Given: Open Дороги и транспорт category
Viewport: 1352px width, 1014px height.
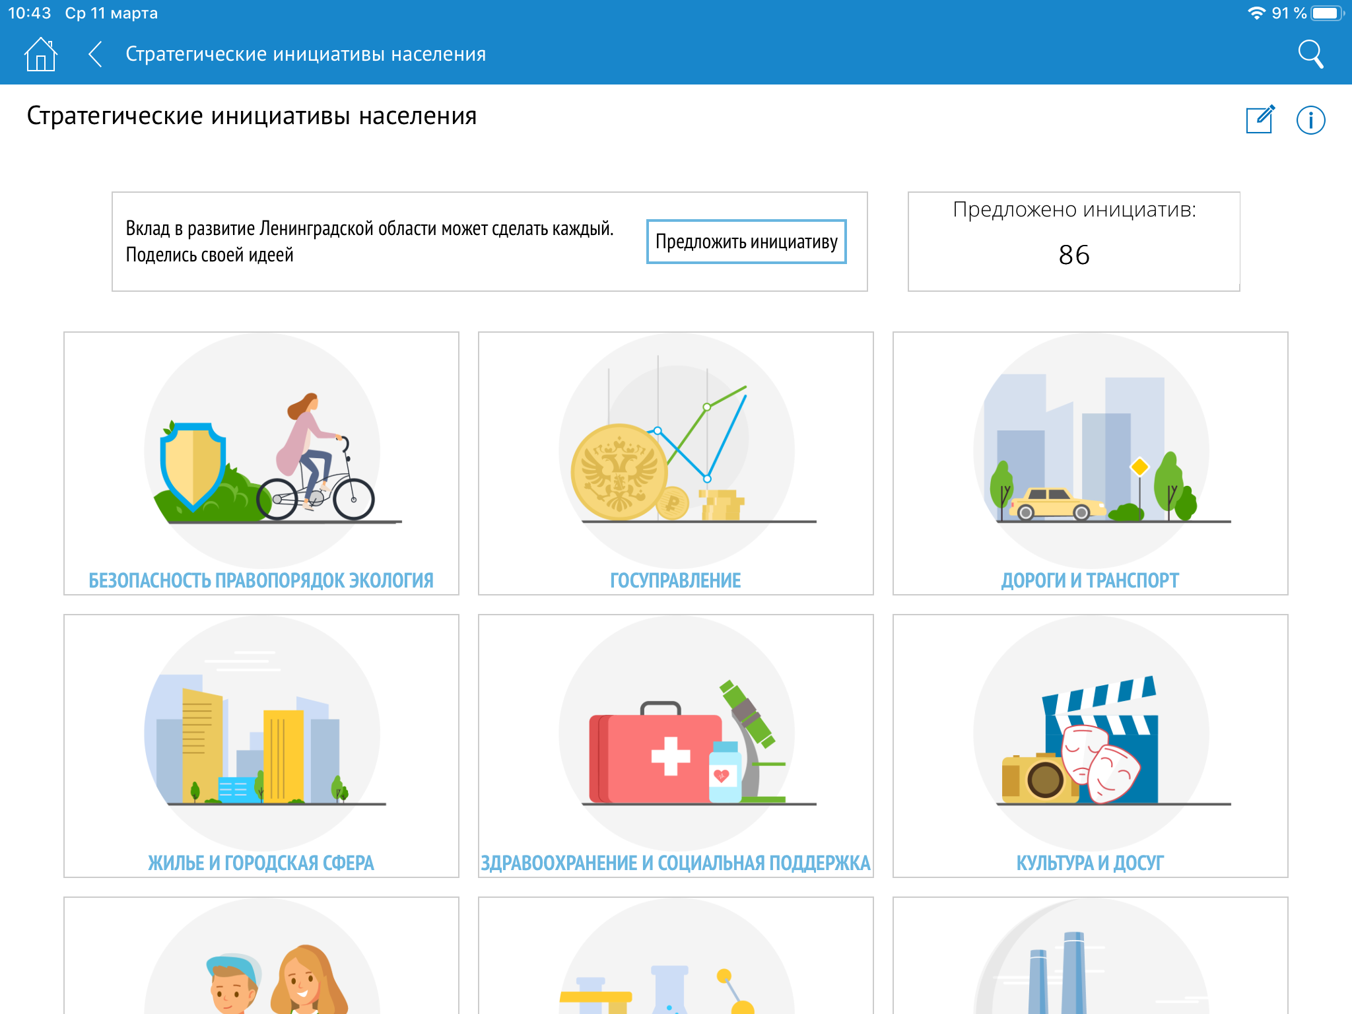Looking at the screenshot, I should tap(1090, 580).
